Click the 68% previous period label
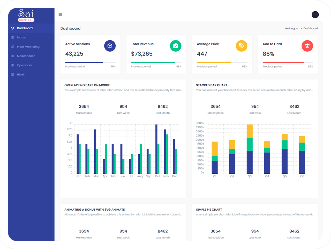Screen dimensions: 331x249 [245, 67]
